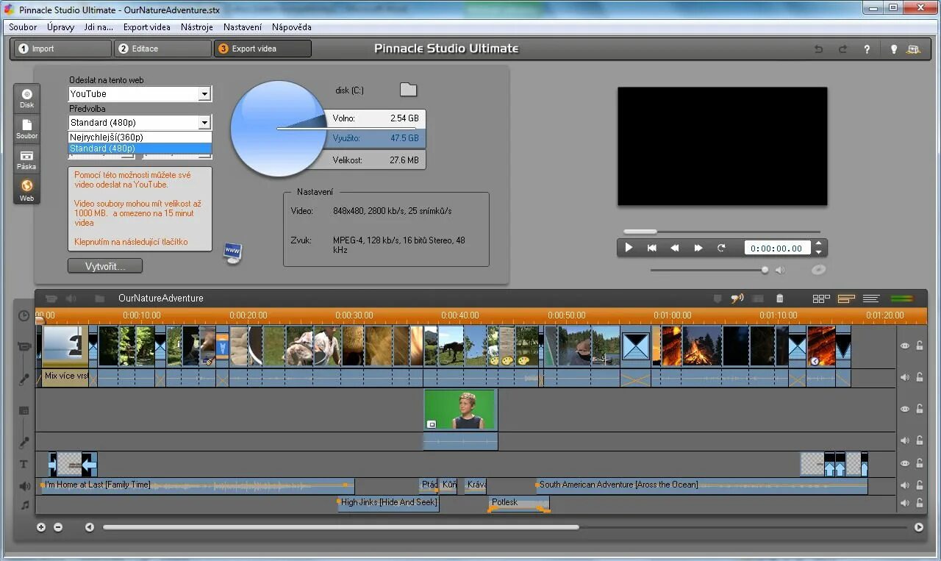Mute the overlay audio track
The height and width of the screenshot is (561, 941).
point(905,440)
